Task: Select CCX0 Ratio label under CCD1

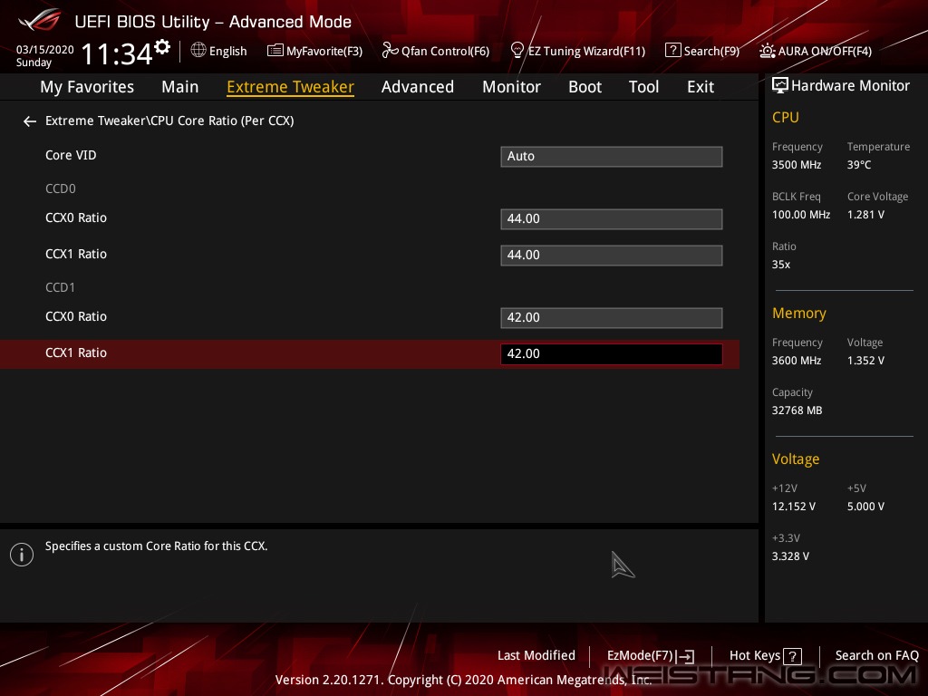Action: coord(76,316)
